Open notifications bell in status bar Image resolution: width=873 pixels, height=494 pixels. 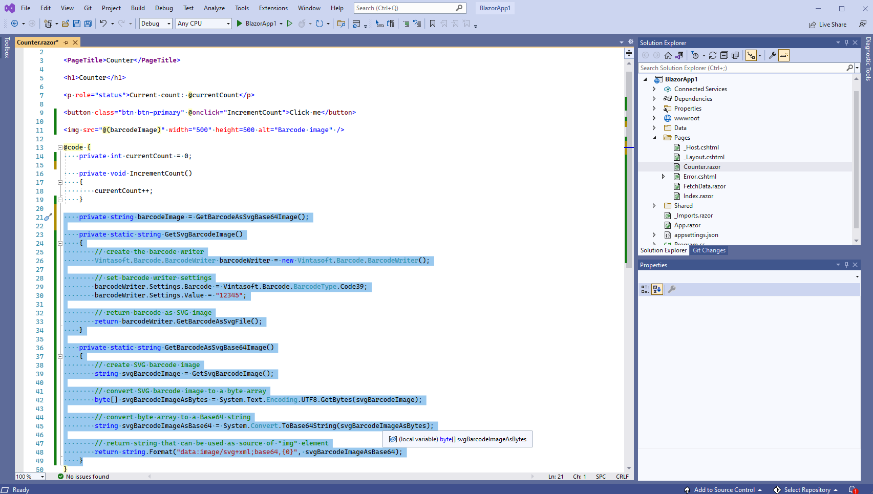[x=853, y=490]
